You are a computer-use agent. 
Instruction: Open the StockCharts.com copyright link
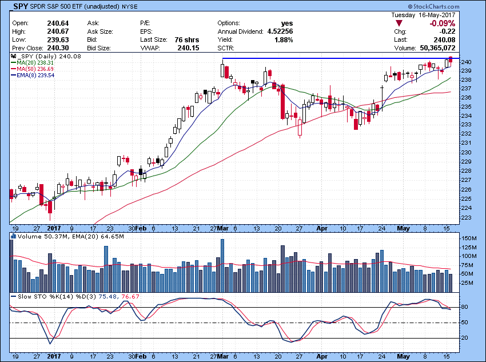(433, 6)
